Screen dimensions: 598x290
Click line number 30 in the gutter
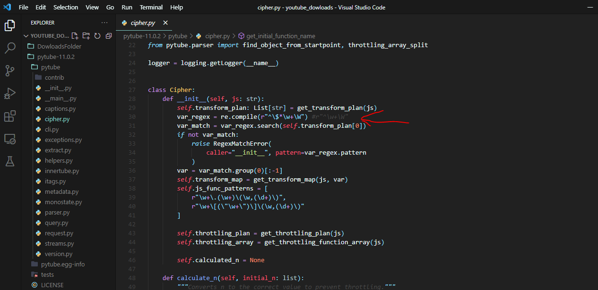[132, 116]
